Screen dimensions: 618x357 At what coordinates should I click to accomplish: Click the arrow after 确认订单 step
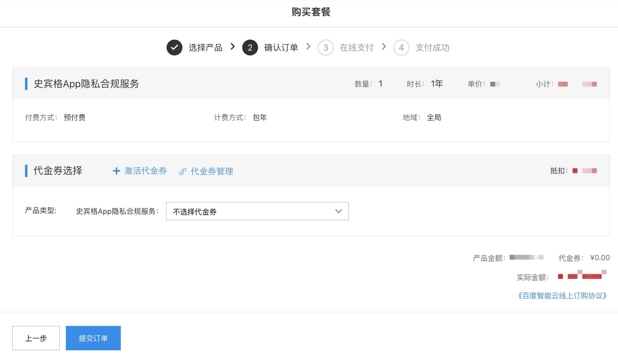[308, 47]
